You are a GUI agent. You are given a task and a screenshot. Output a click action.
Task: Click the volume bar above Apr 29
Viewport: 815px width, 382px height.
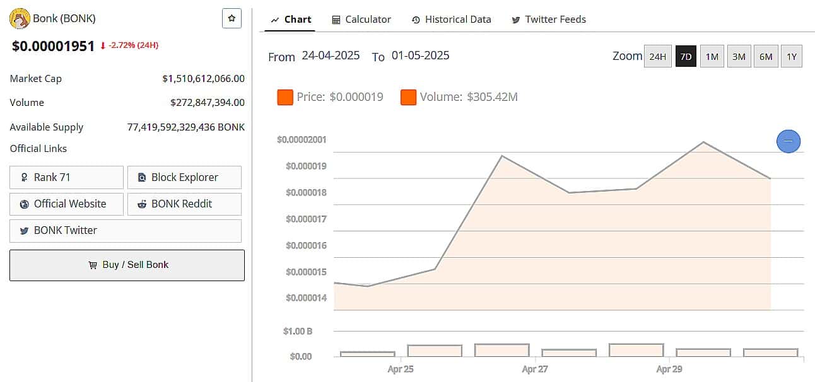tap(703, 352)
